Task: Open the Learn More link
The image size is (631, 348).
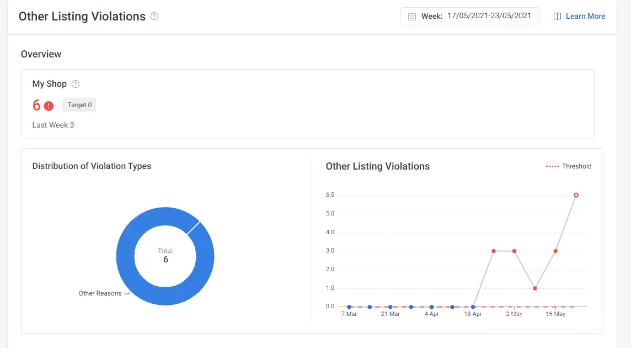Action: click(x=585, y=17)
